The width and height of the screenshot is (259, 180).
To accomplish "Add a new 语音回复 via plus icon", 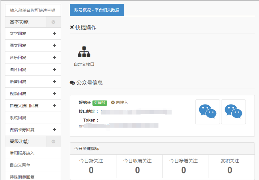I will tap(55, 82).
